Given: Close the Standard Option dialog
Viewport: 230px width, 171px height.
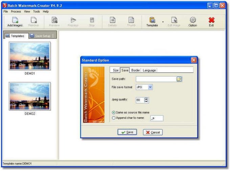Looking at the screenshot, I should click(194, 60).
